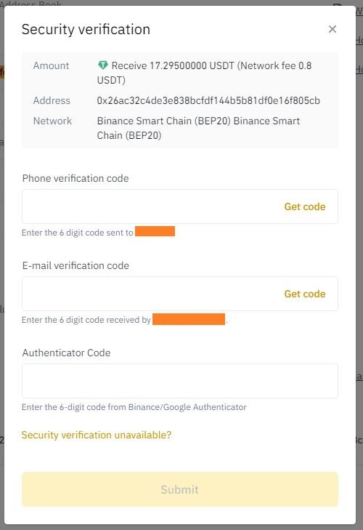Viewport: 363px width, 530px height.
Task: Click the redacted phone number block
Action: (155, 231)
